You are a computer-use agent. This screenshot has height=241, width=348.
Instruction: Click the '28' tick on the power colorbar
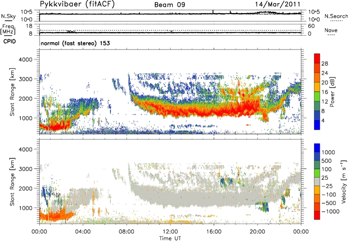point(325,64)
